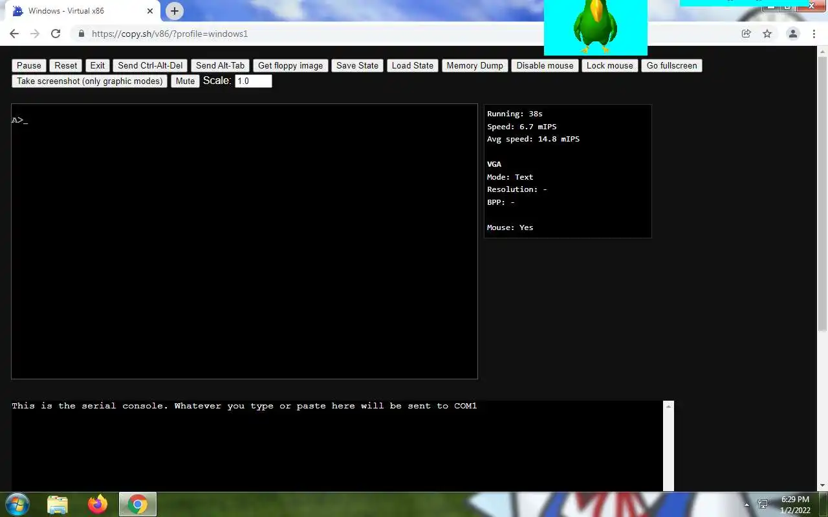Click Load State button
This screenshot has width=828, height=517.
tap(413, 65)
